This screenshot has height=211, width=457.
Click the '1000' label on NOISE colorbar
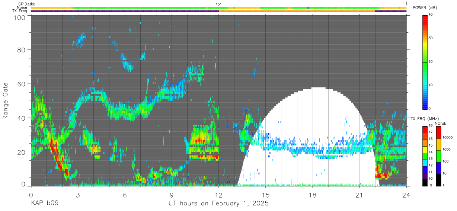447,149
